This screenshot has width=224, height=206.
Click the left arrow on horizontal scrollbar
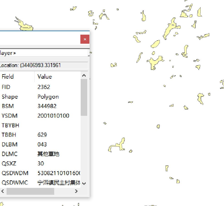[3, 191]
